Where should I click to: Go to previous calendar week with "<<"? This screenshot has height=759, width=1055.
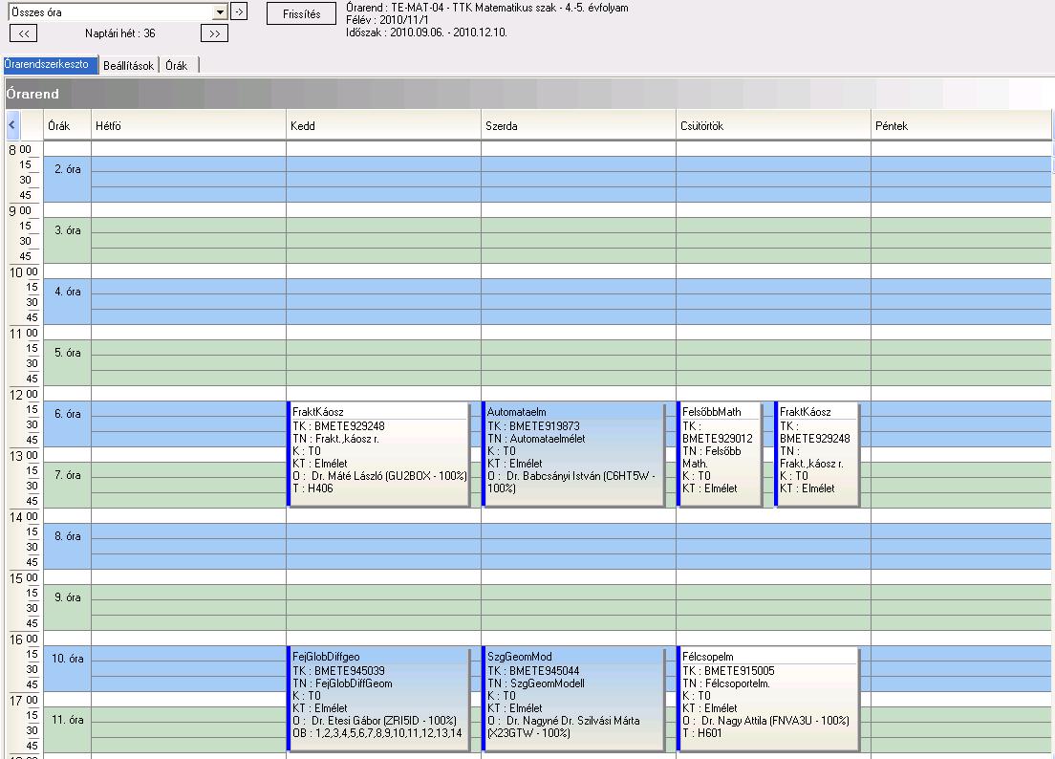tap(24, 33)
